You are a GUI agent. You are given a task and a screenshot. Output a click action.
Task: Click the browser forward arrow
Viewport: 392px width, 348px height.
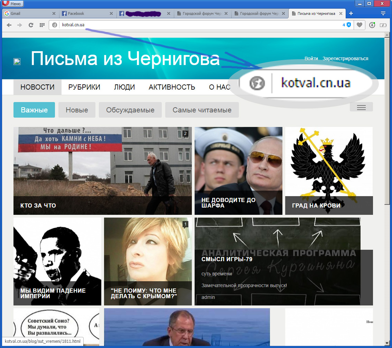pos(20,25)
